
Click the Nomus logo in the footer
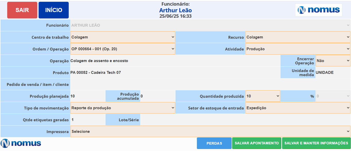(x=21, y=143)
